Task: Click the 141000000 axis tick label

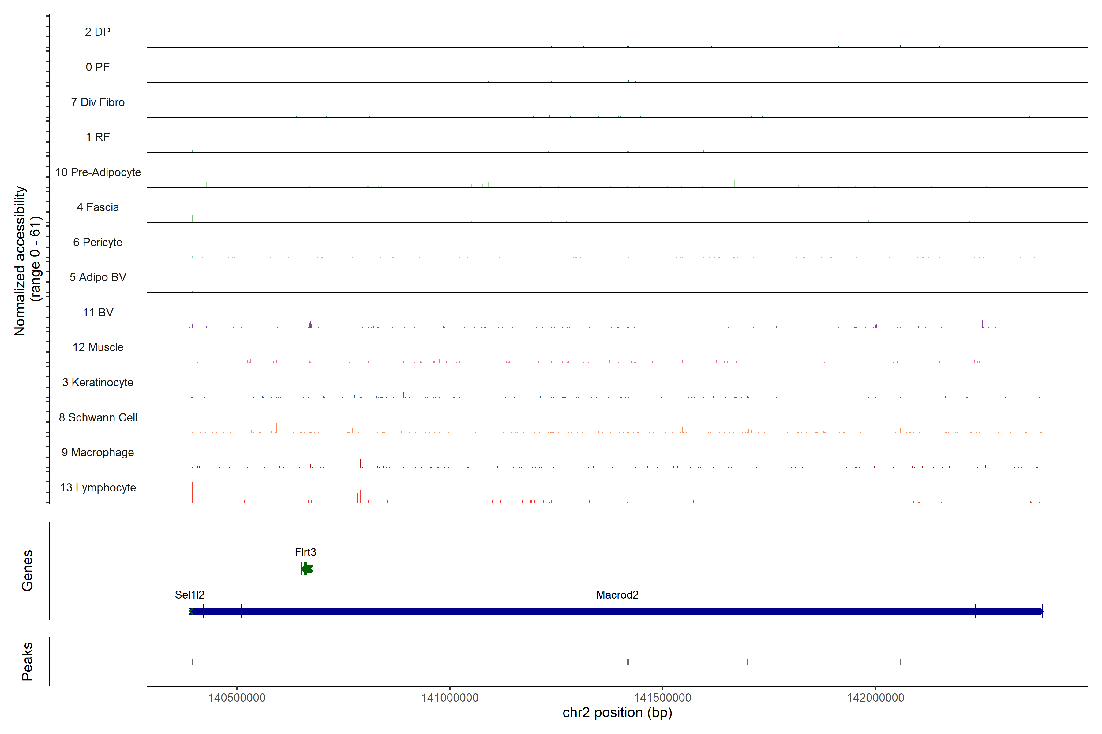Action: coord(450,698)
